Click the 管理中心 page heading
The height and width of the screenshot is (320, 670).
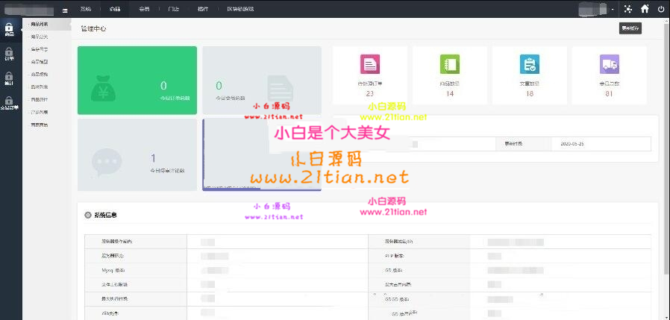coord(93,28)
